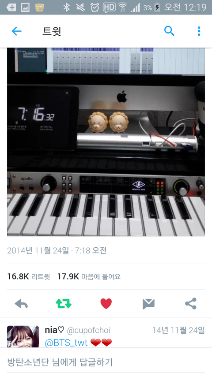Tap the battery status icon
Viewport: 212px width, 376px height.
pos(157,7)
